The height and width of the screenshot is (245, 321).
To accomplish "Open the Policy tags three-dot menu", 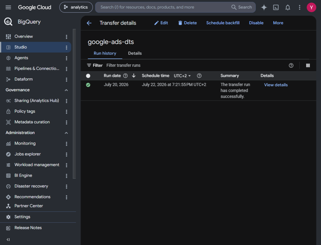I will 66,112.
